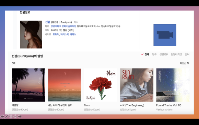The height and width of the screenshot is (125, 199).
Task: Open the Found Tracks Vol. 66 album cover
Action: pyautogui.click(x=173, y=85)
